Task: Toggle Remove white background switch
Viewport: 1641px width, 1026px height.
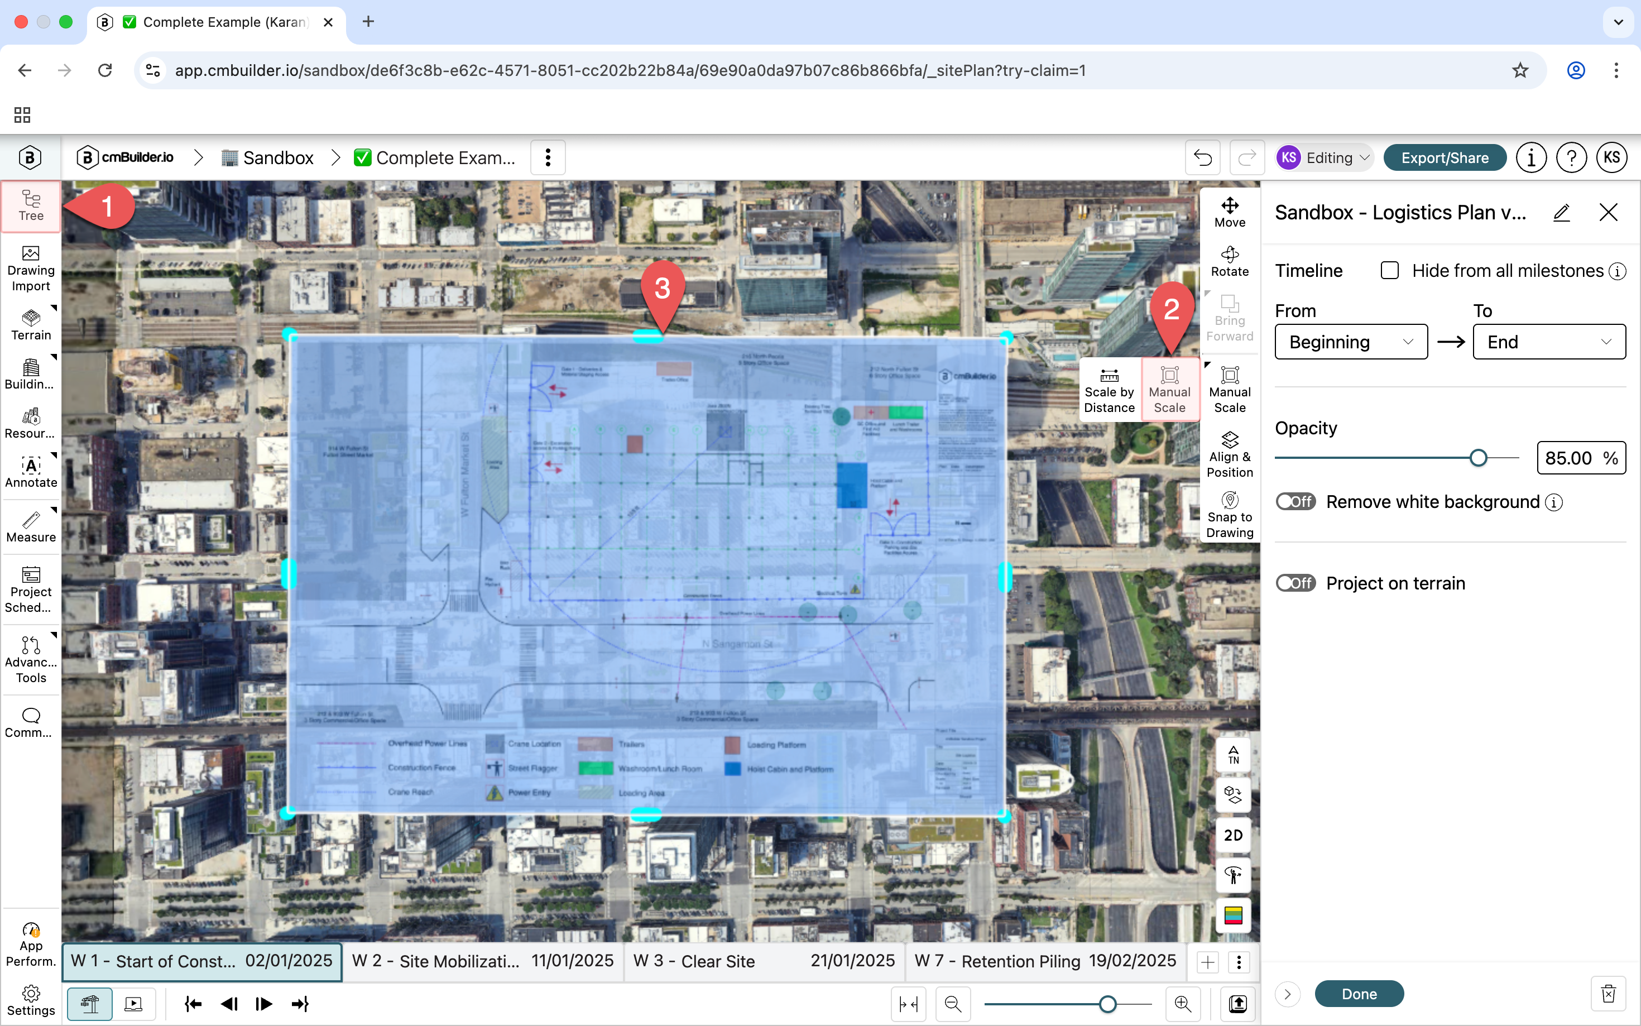Action: pyautogui.click(x=1295, y=501)
